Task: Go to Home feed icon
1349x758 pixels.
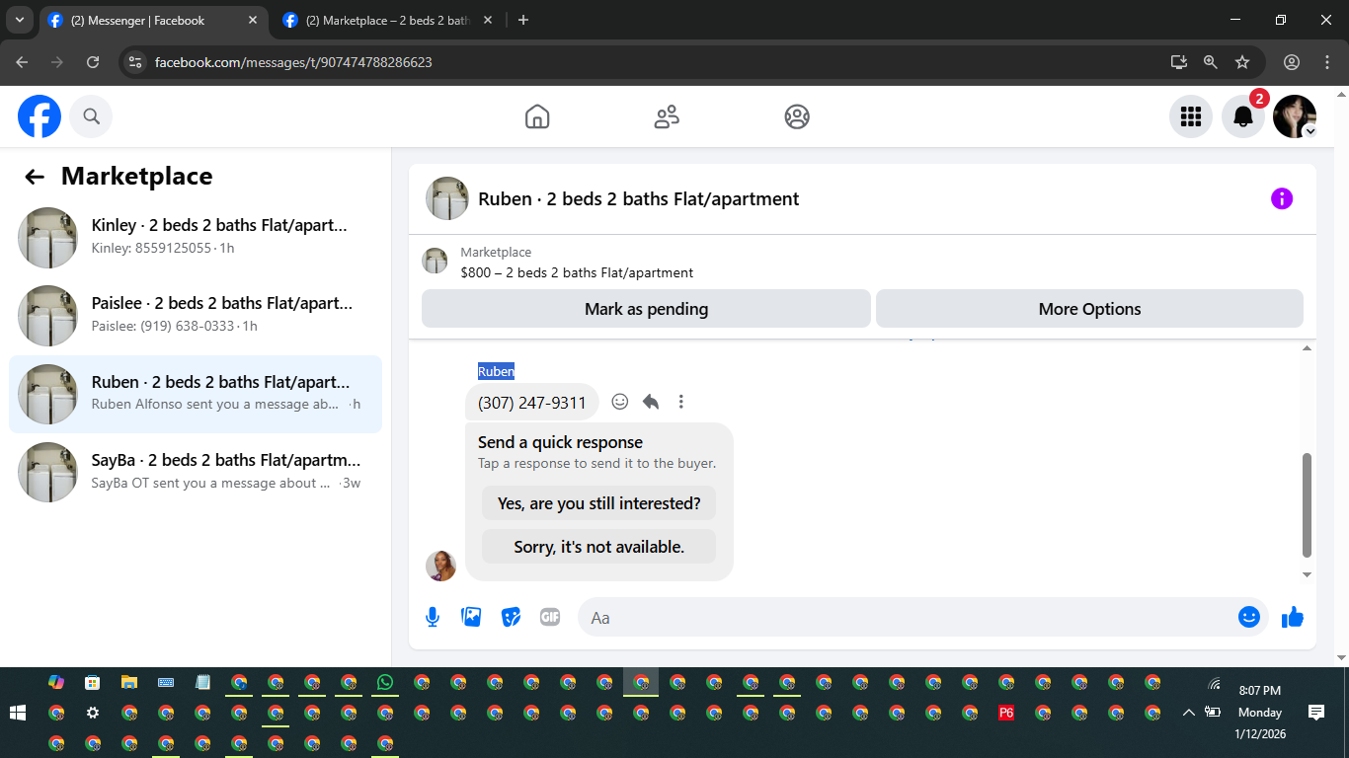Action: [537, 116]
